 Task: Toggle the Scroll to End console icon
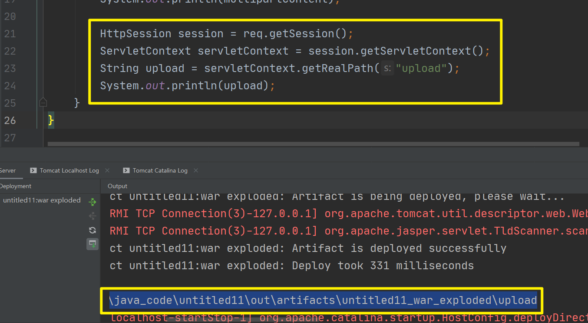[92, 244]
